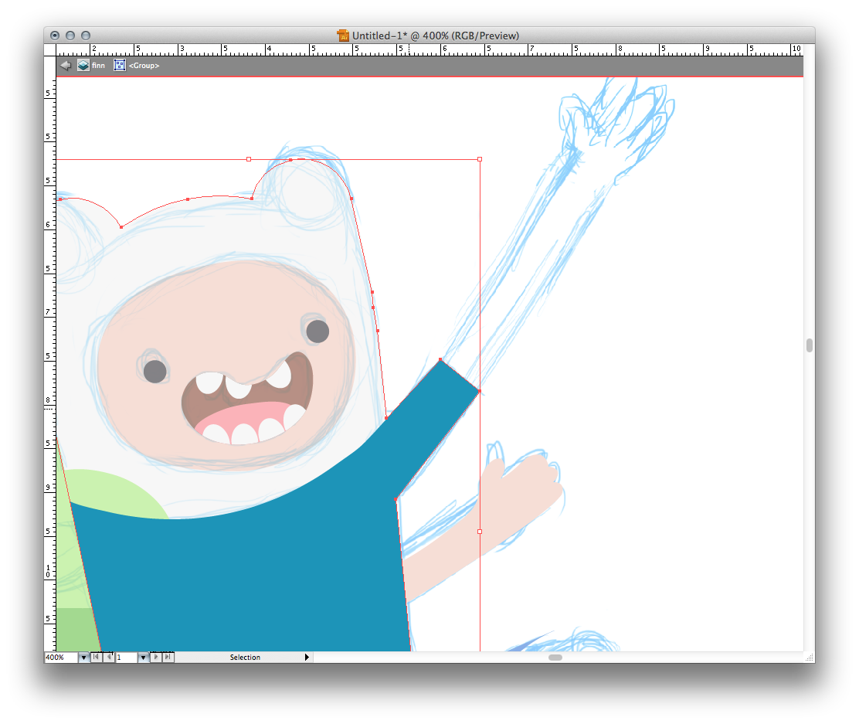Click the <Group> icon in isolation bar
This screenshot has width=859, height=724.
pos(120,66)
